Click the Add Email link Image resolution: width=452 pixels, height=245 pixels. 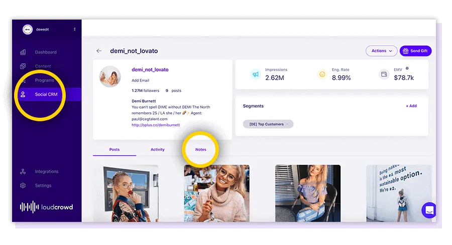coord(141,81)
